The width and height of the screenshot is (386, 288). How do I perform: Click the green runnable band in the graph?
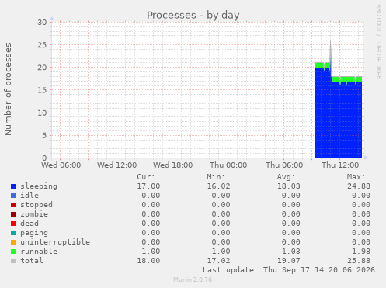click(347, 79)
